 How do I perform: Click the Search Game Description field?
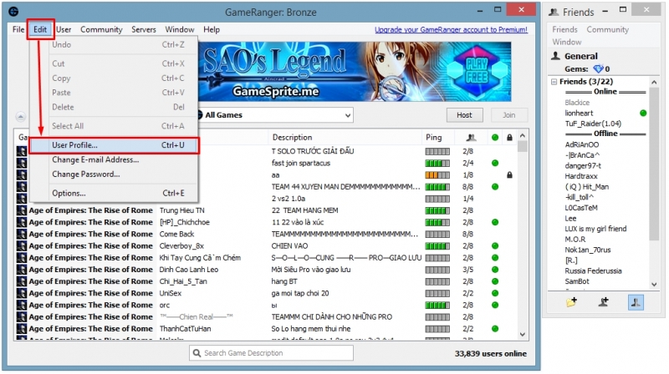tap(271, 352)
